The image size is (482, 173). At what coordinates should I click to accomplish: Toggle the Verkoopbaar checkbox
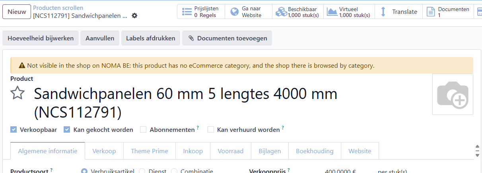[x=14, y=129]
